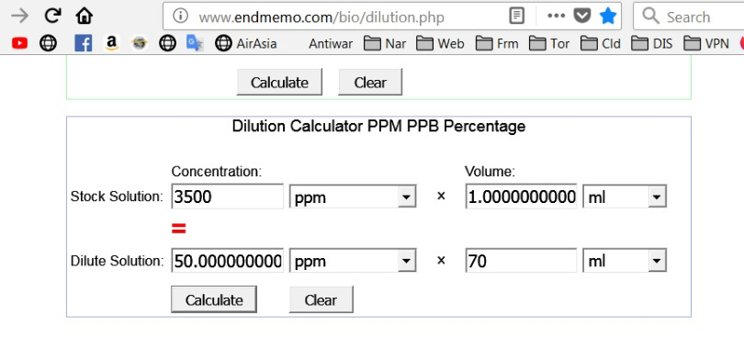744x338 pixels.
Task: Save page to Pocket icon
Action: [x=581, y=17]
